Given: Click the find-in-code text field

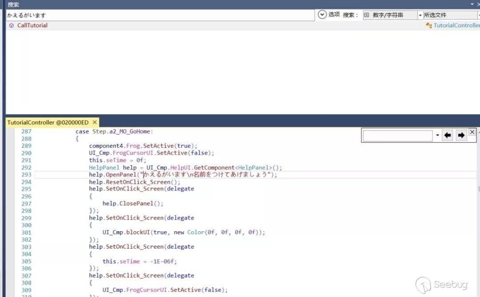Looking at the screenshot, I should coord(397,135).
